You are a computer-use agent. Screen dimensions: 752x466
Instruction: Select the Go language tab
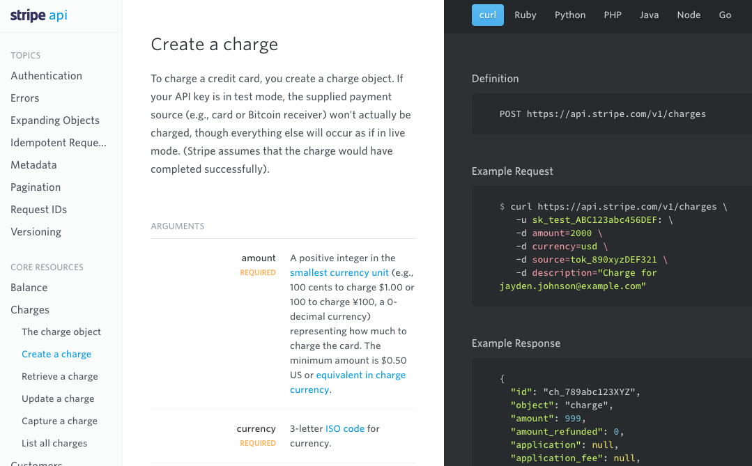(725, 15)
